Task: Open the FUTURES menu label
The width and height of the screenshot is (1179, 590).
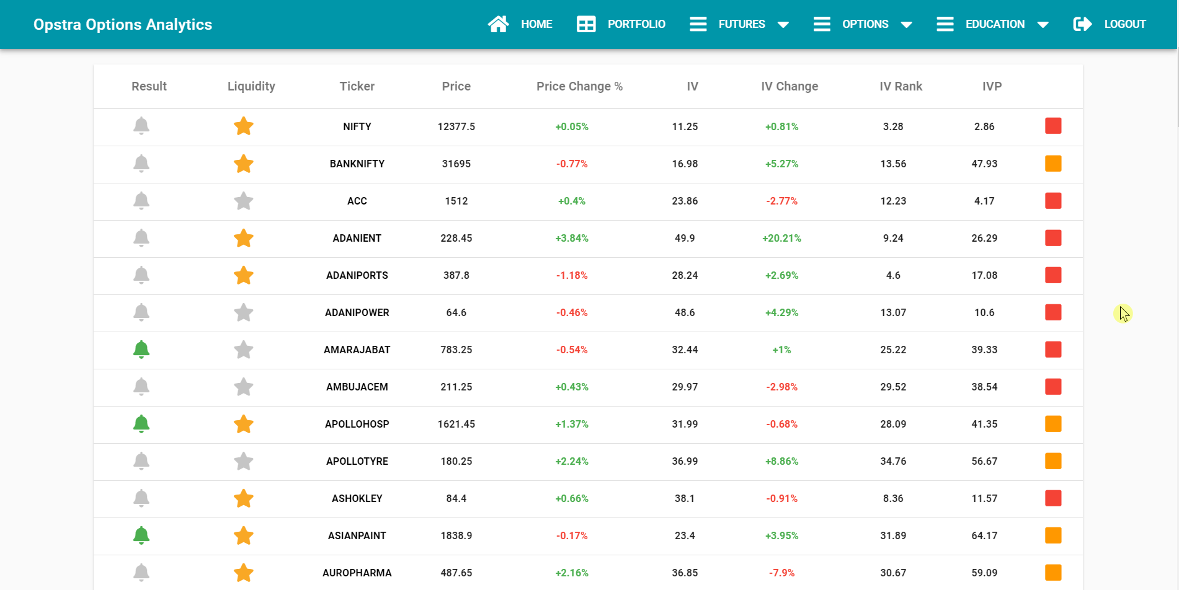Action: pos(742,24)
